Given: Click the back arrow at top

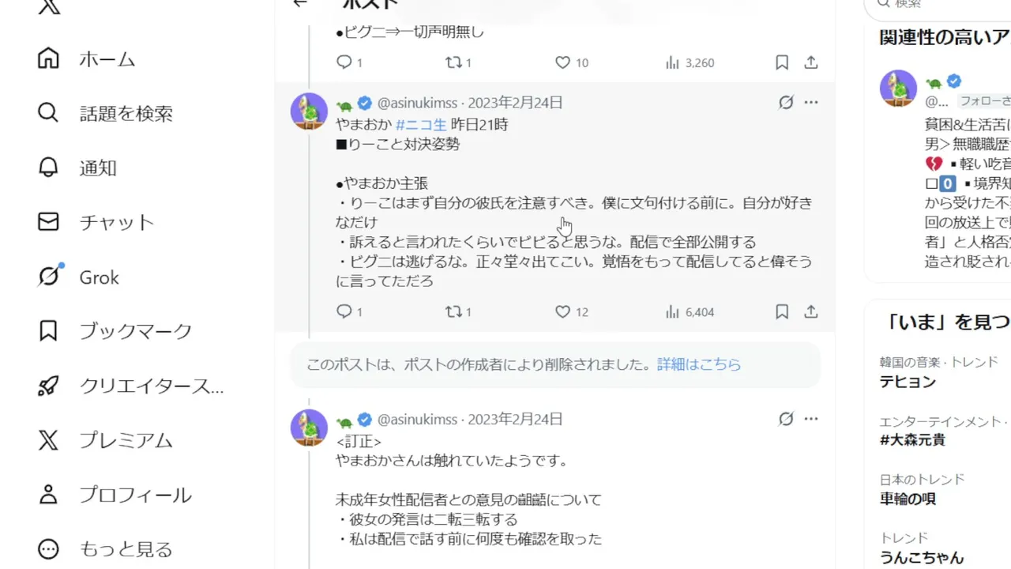Looking at the screenshot, I should pyautogui.click(x=299, y=3).
